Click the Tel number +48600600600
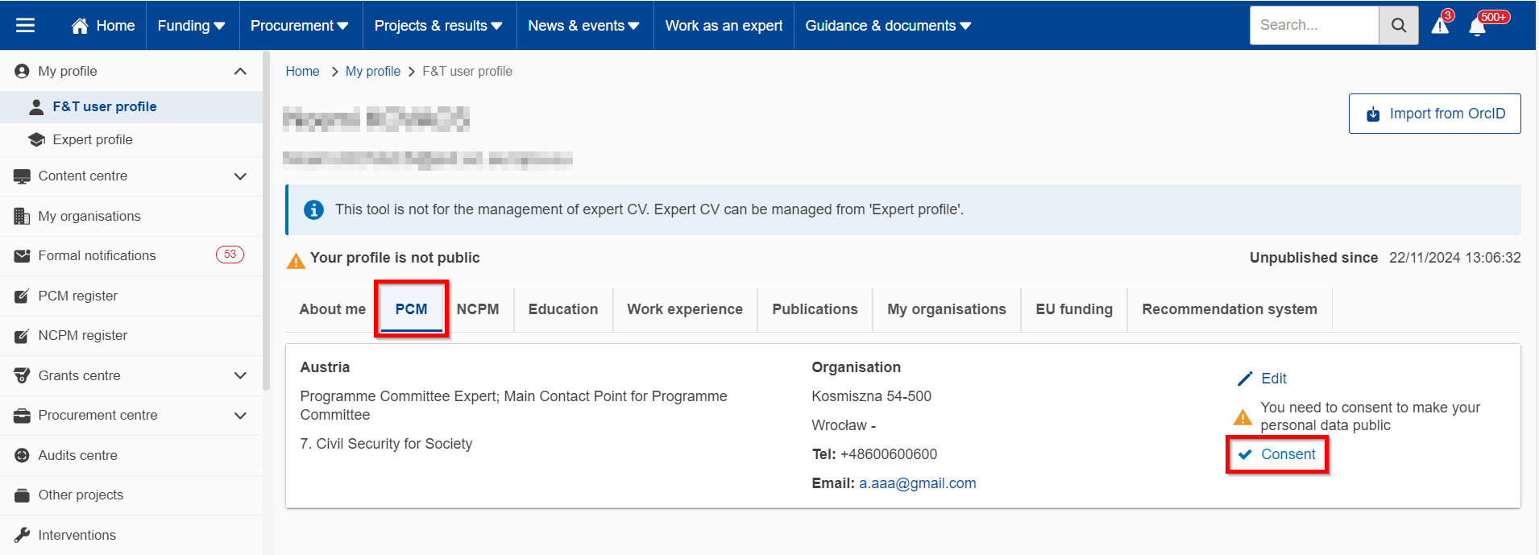The image size is (1539, 555). (889, 454)
